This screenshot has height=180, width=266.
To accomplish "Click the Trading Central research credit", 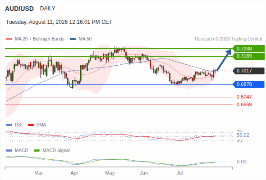I will pyautogui.click(x=228, y=39).
